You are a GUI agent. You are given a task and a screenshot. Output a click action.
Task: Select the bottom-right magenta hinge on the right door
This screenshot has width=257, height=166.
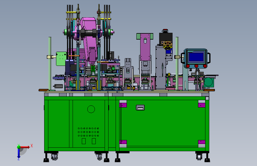pos(202,142)
